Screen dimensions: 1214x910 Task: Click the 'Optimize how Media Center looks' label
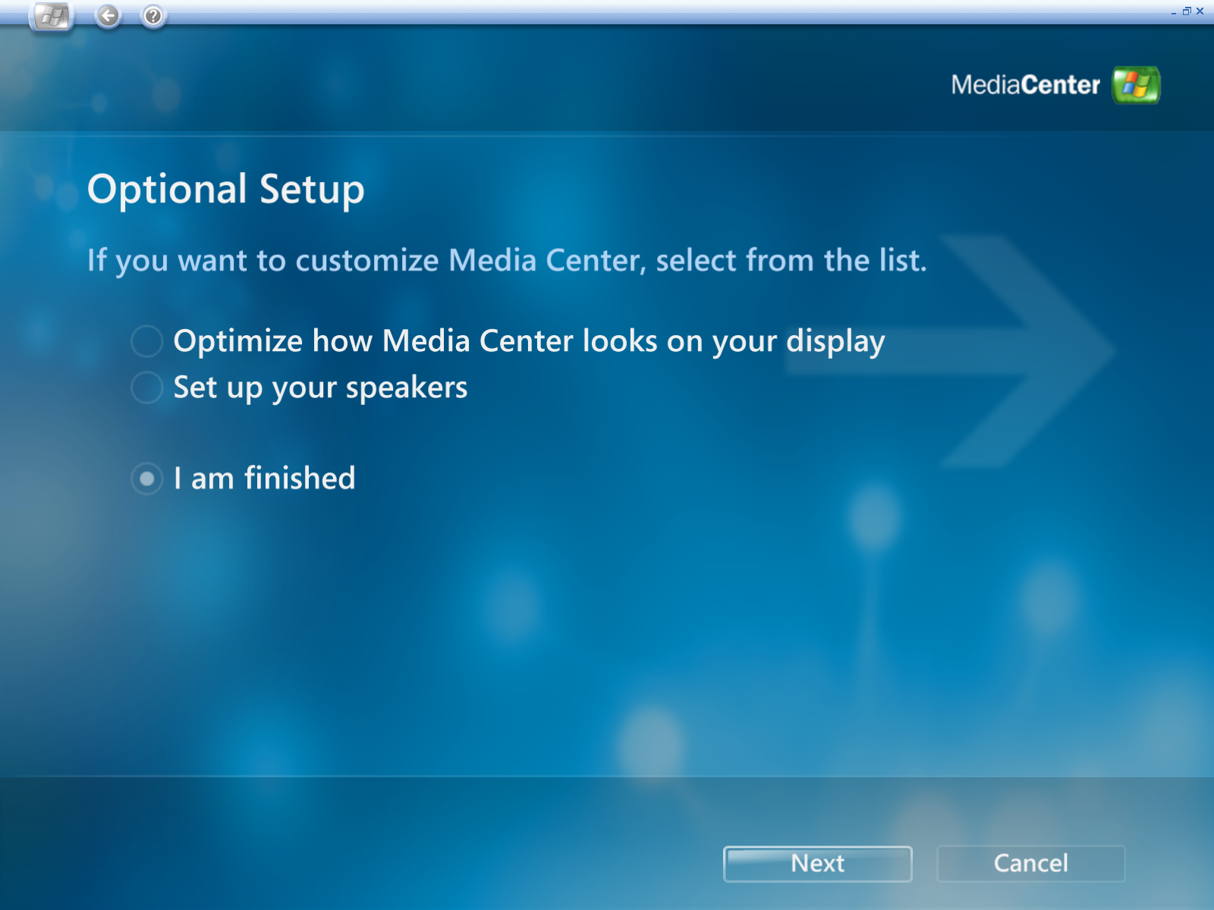point(529,341)
